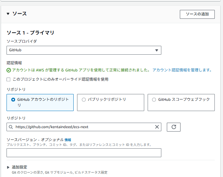Click the ソース section title text
Image resolution: width=223 pixels, height=177 pixels.
[x=20, y=14]
